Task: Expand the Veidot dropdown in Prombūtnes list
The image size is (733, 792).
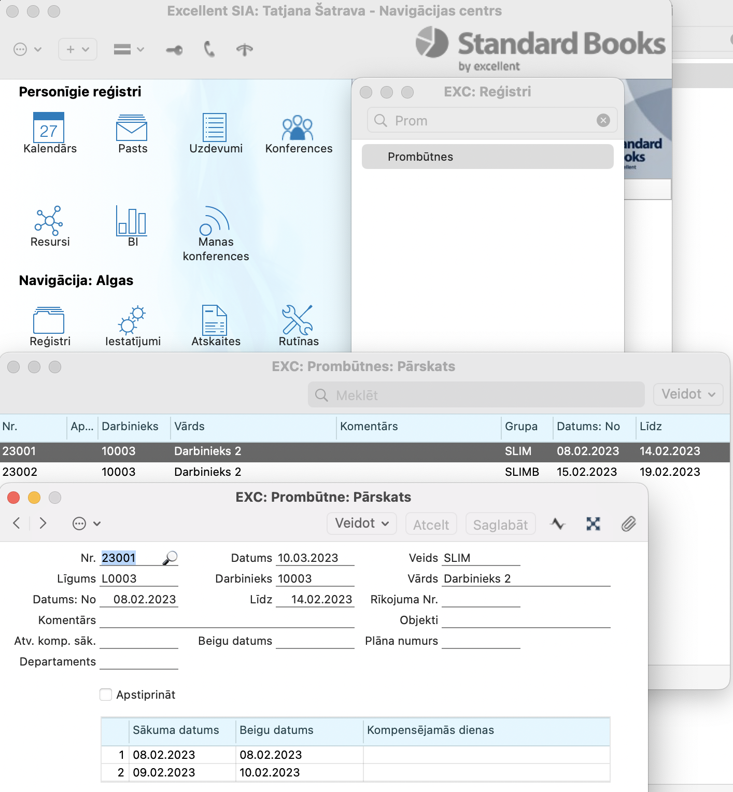Action: [687, 394]
